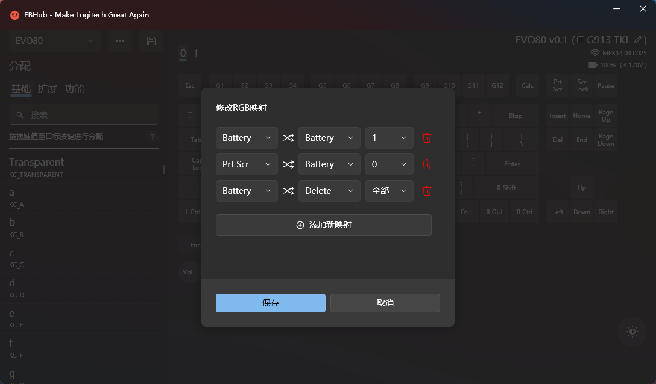This screenshot has height=384, width=656.
Task: Tick the checkbox before G913 TKL
Action: click(581, 40)
